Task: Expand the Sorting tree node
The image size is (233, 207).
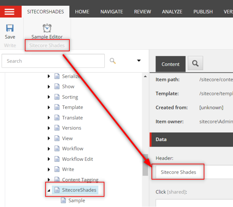Action: [49, 97]
